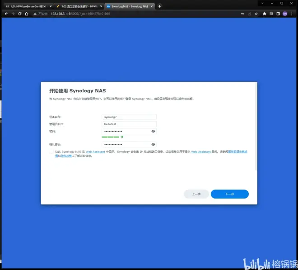This screenshot has height=270, width=298.
Task: Edit the device name field
Action: [129, 117]
